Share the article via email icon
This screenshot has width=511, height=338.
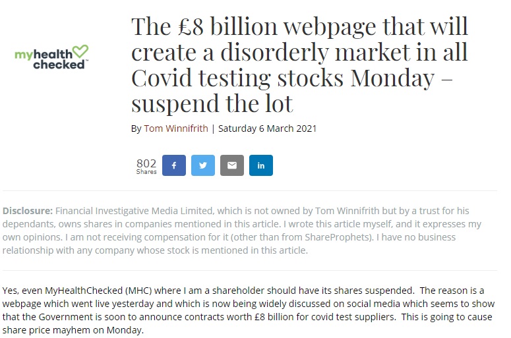232,165
